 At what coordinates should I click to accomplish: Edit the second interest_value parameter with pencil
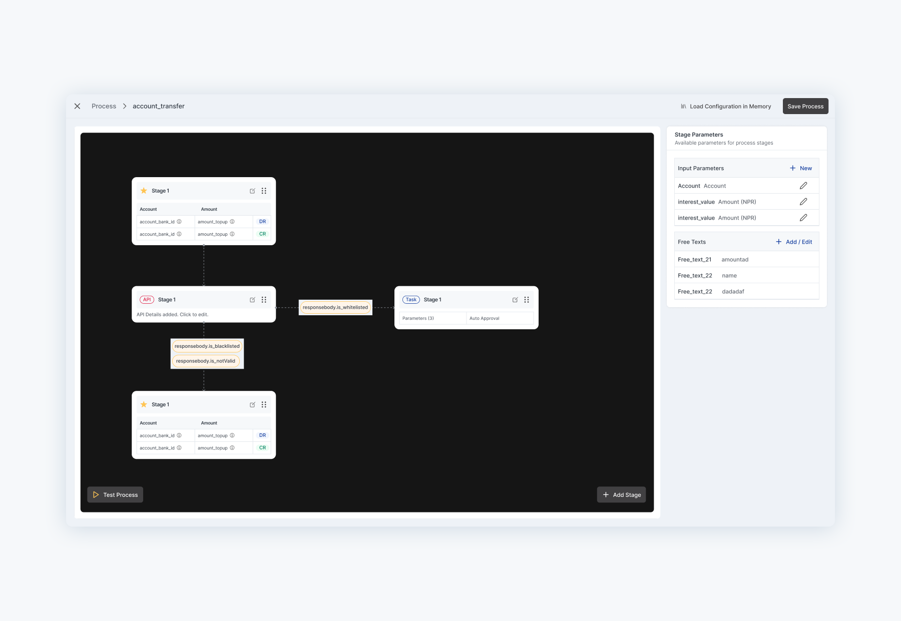tap(803, 218)
